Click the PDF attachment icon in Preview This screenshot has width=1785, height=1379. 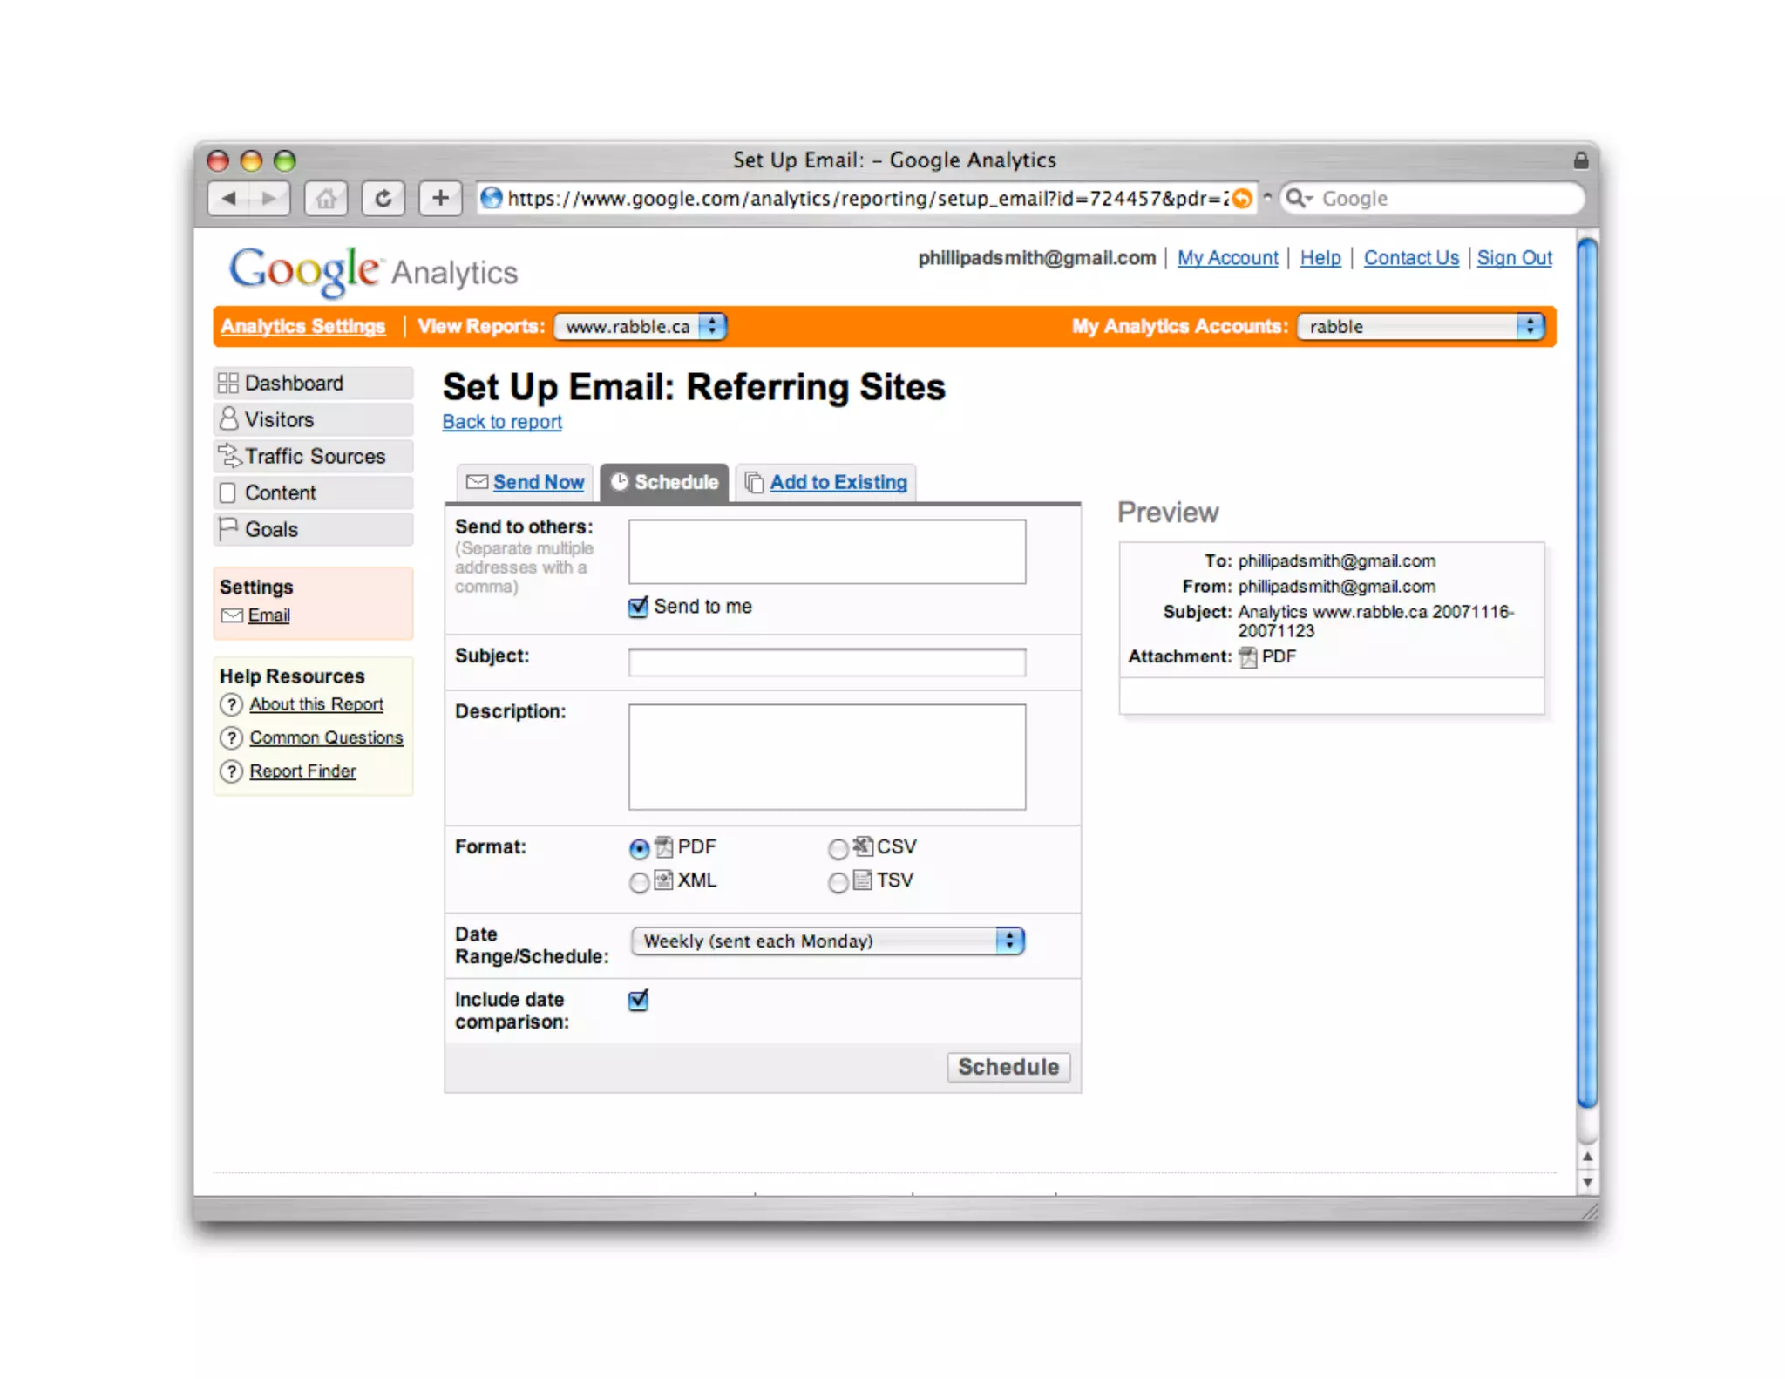(1248, 657)
